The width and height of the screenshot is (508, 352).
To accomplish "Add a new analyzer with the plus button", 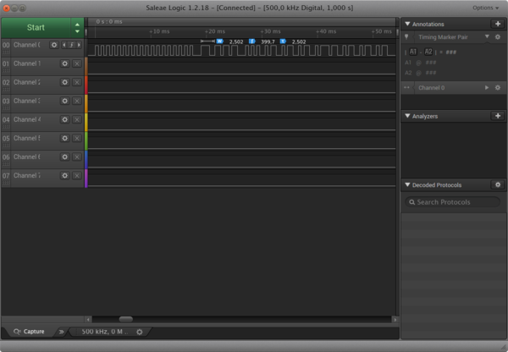I will [x=498, y=116].
